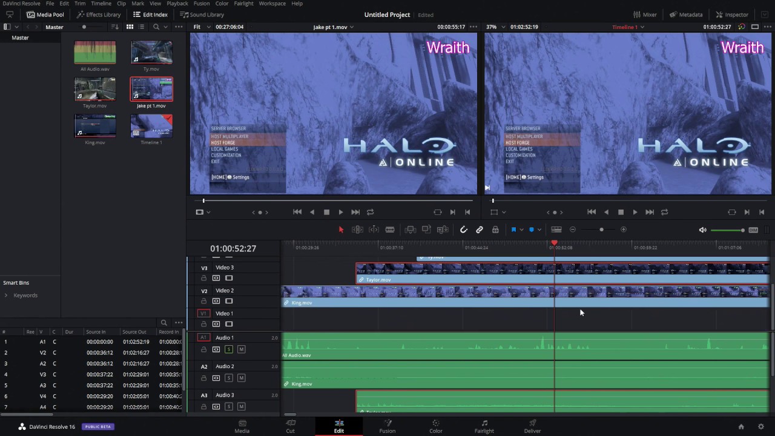The height and width of the screenshot is (436, 775).
Task: Switch to the Fairlight page tab
Action: pos(484,426)
